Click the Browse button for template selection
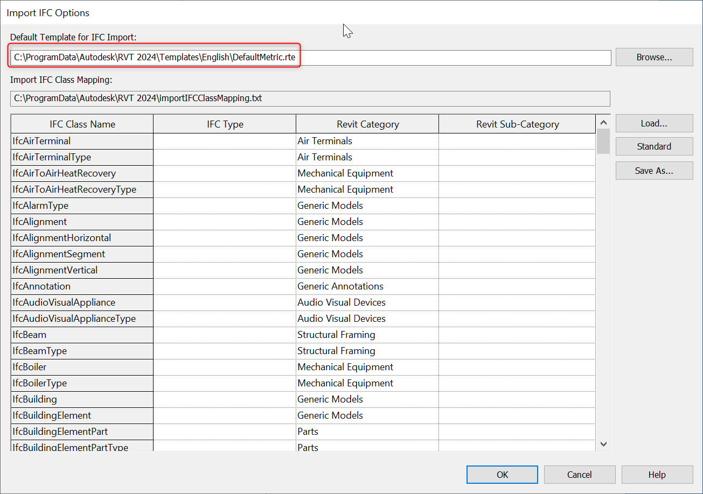Image resolution: width=703 pixels, height=494 pixels. [x=654, y=57]
